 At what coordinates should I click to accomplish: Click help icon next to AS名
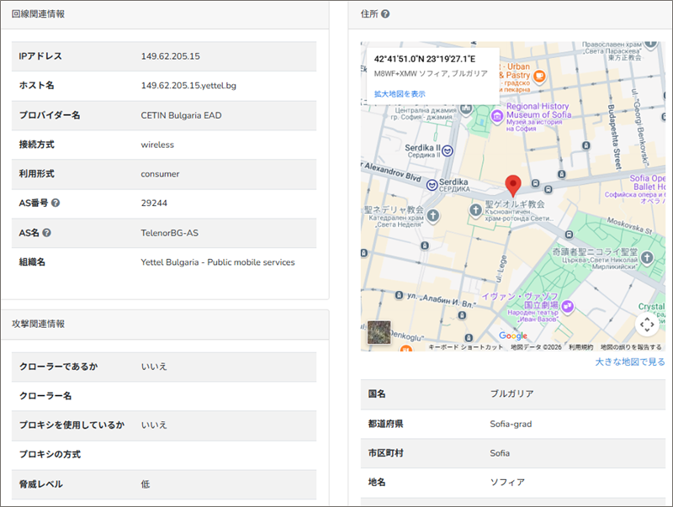[x=47, y=233]
